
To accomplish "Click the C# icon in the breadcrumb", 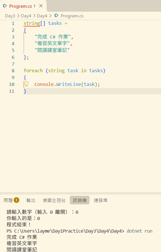I will (57, 16).
